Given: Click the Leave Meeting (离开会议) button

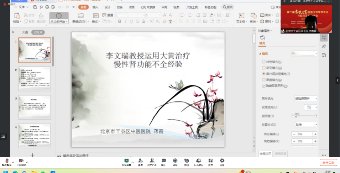Looking at the screenshot, I should click(328, 163).
